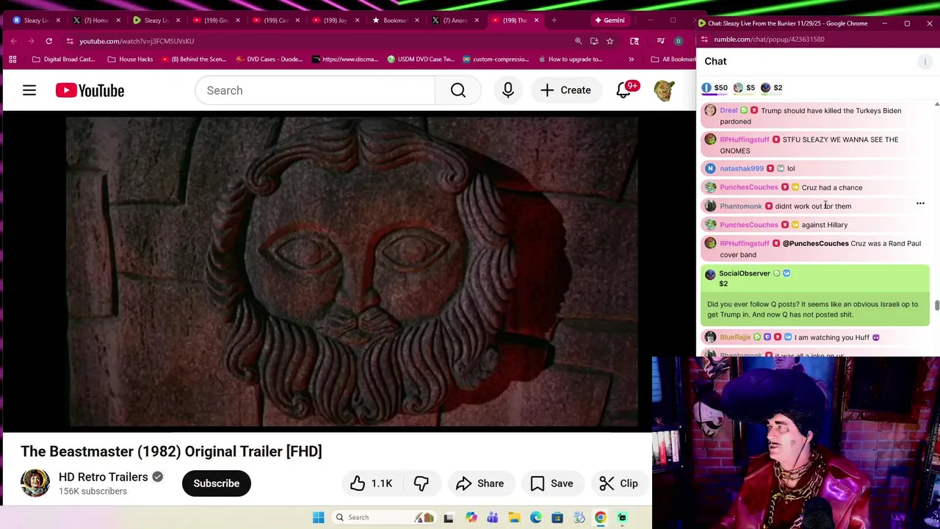Open the Rumble chat options menu
Viewport: 940px width, 529px height.
click(925, 62)
